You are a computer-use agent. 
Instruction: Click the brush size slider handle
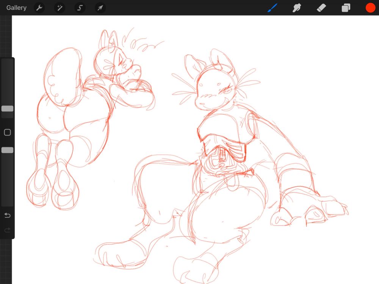click(7, 109)
